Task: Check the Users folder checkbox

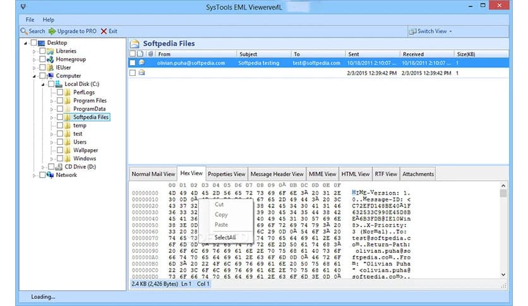Action: click(60, 142)
